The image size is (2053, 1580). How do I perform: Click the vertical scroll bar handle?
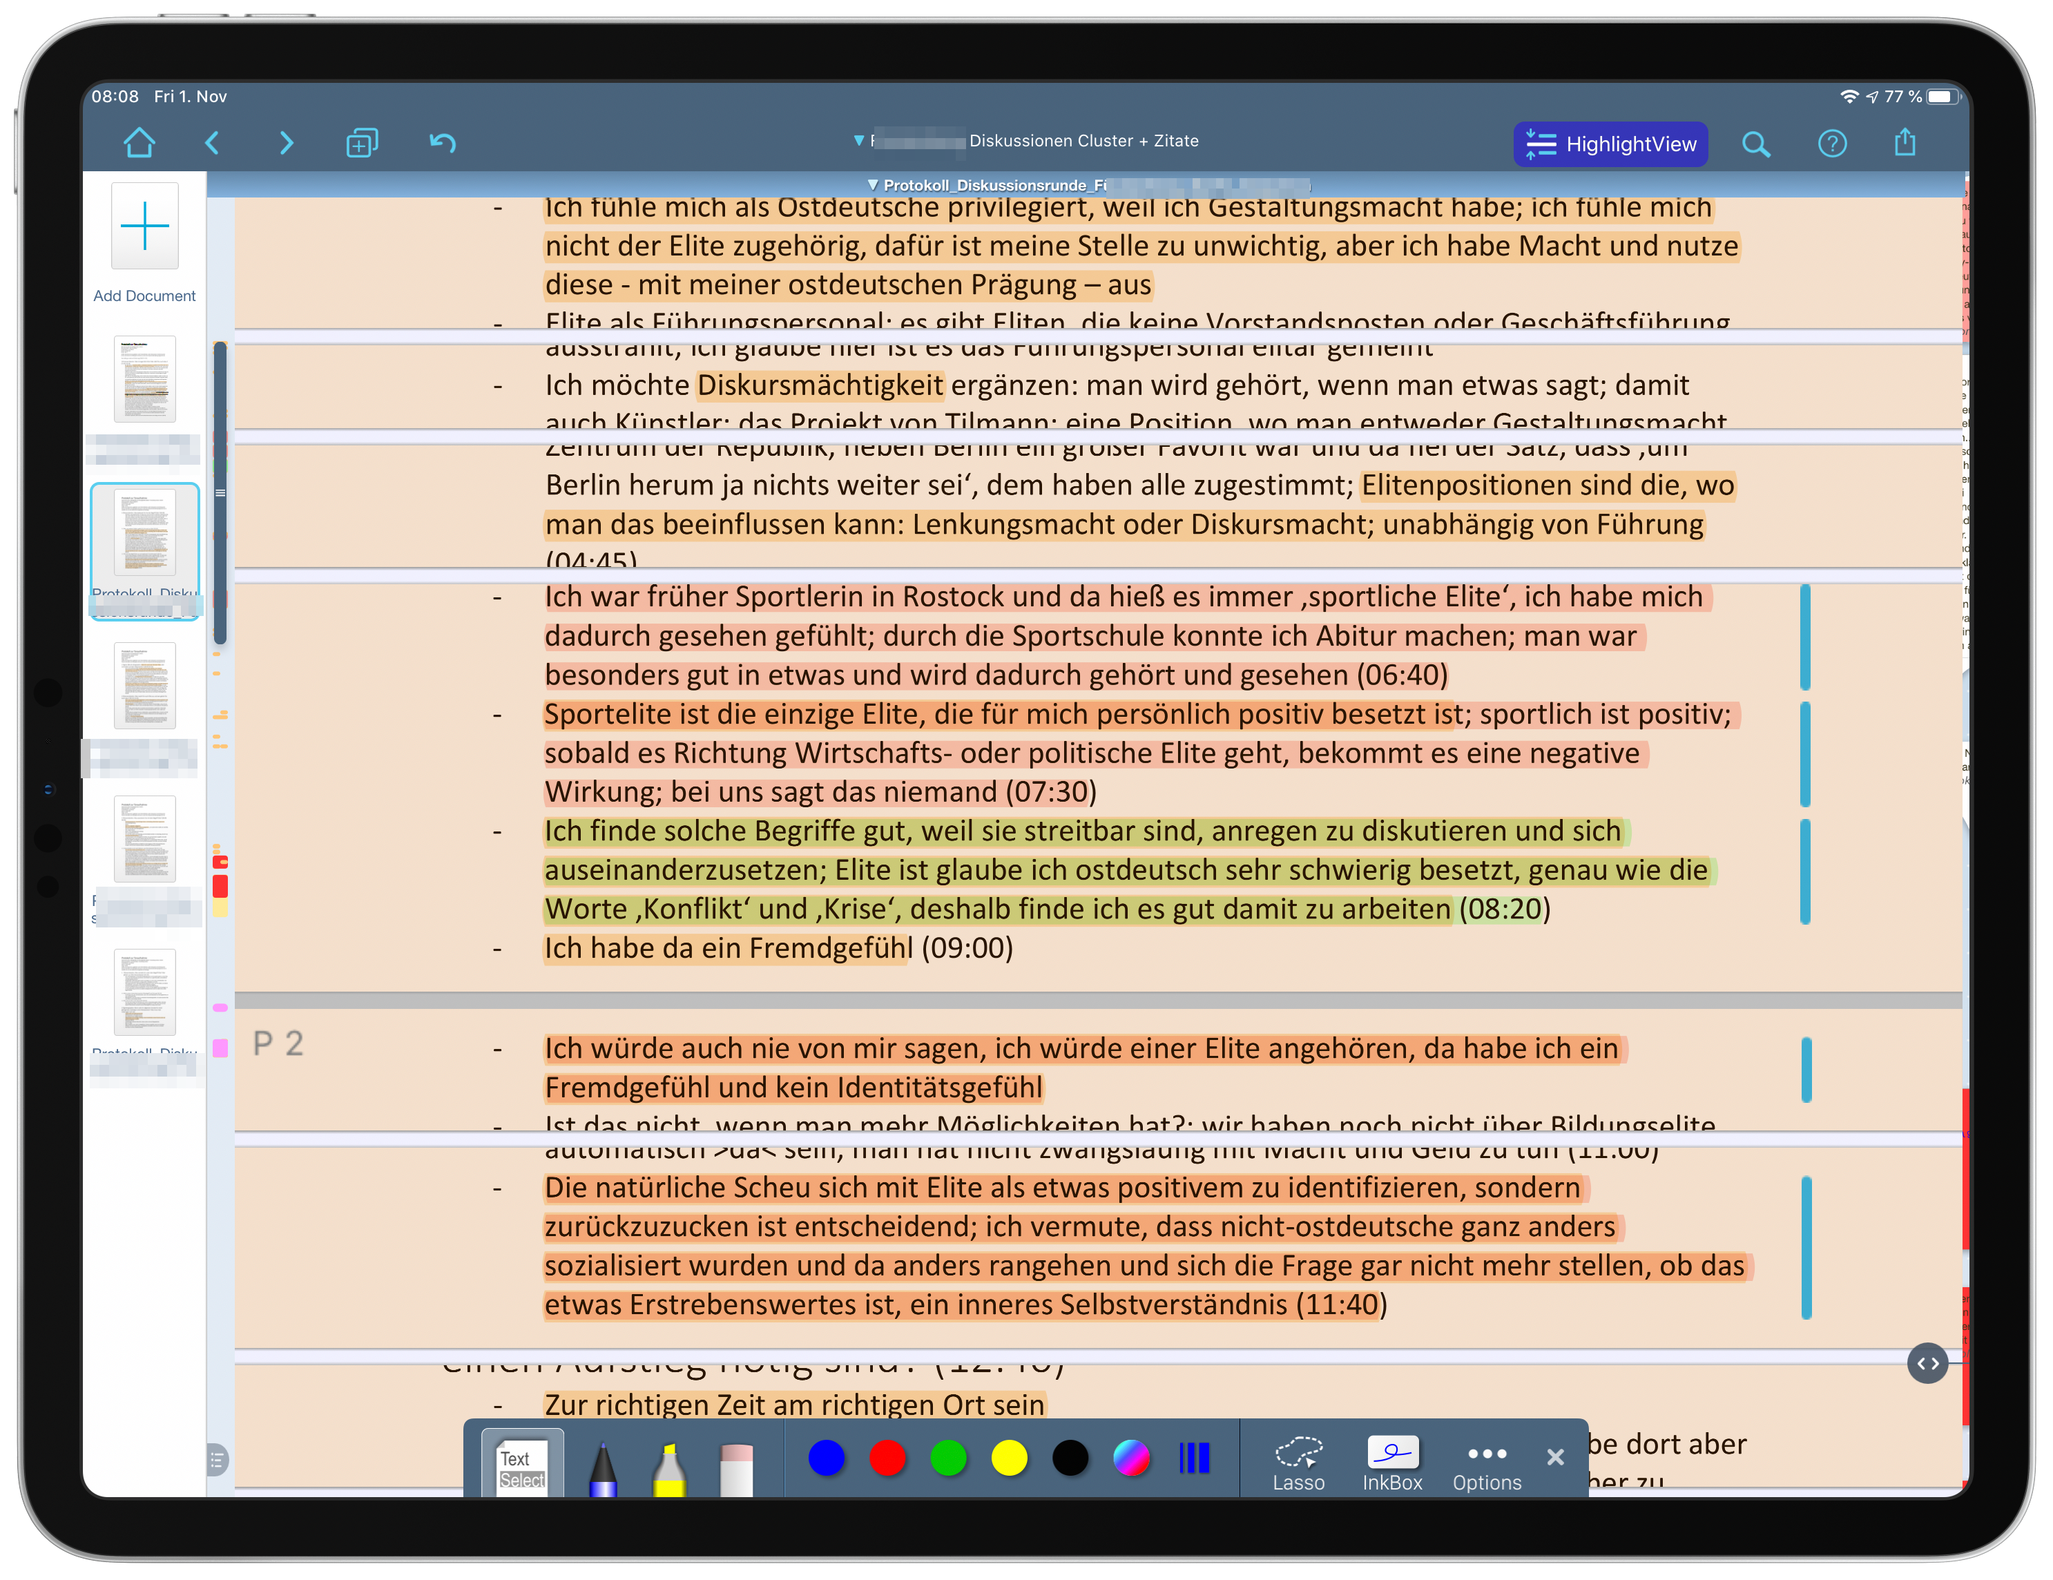pos(220,492)
